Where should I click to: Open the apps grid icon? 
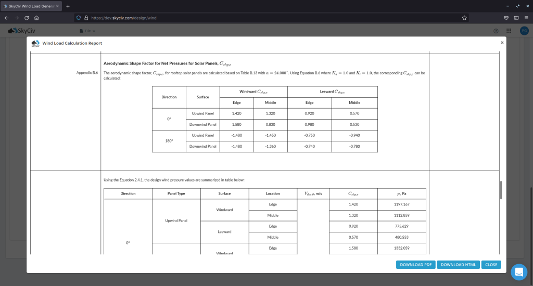point(509,31)
